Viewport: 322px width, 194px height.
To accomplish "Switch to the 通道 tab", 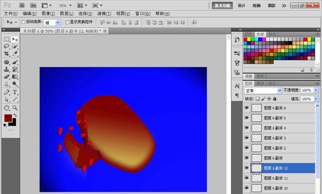I will 260,83.
